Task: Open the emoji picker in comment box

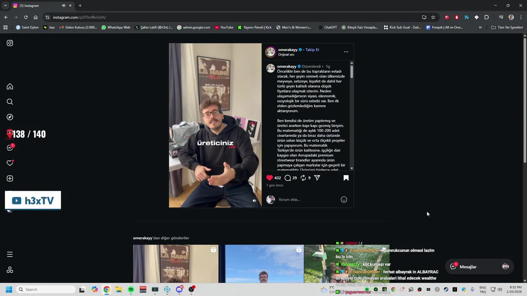Action: 344,199
